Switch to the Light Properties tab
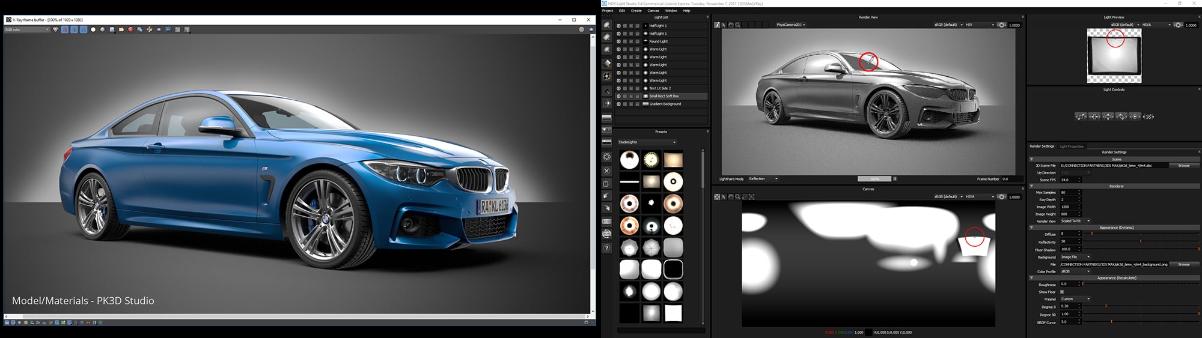 (x=1071, y=146)
